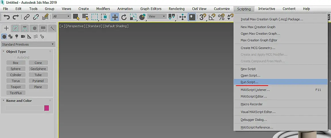331x138 pixels.
Task: Select the Cameras category icon
Action: coord(23,37)
